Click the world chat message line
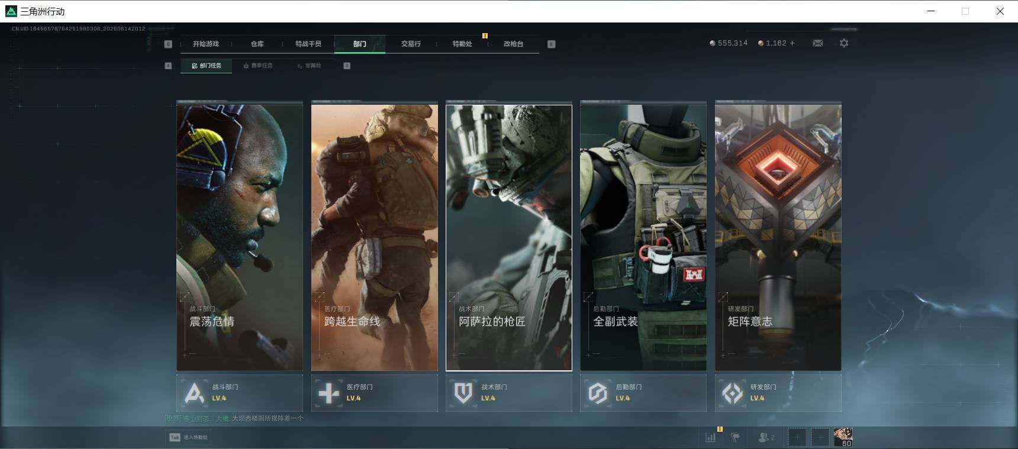 click(x=234, y=418)
